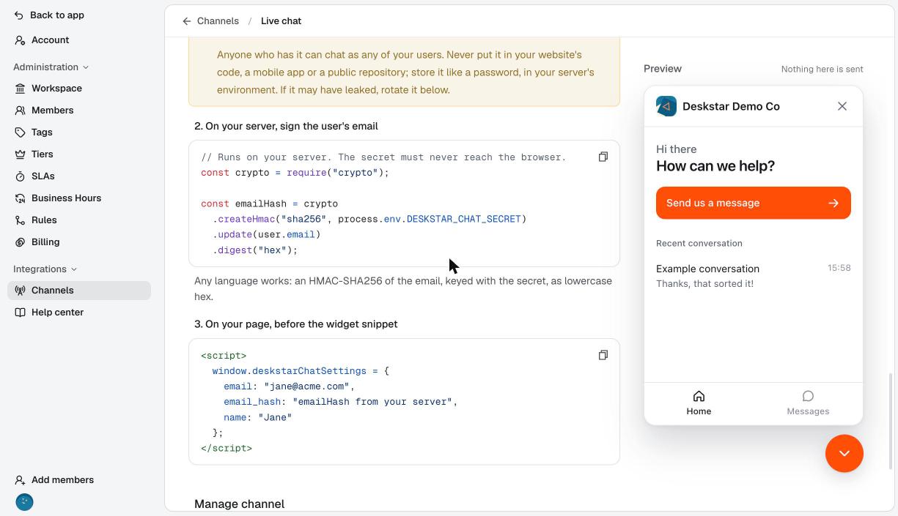Click "2. On your server, sign the user's email" heading
Viewport: 898px width, 516px height.
286,126
